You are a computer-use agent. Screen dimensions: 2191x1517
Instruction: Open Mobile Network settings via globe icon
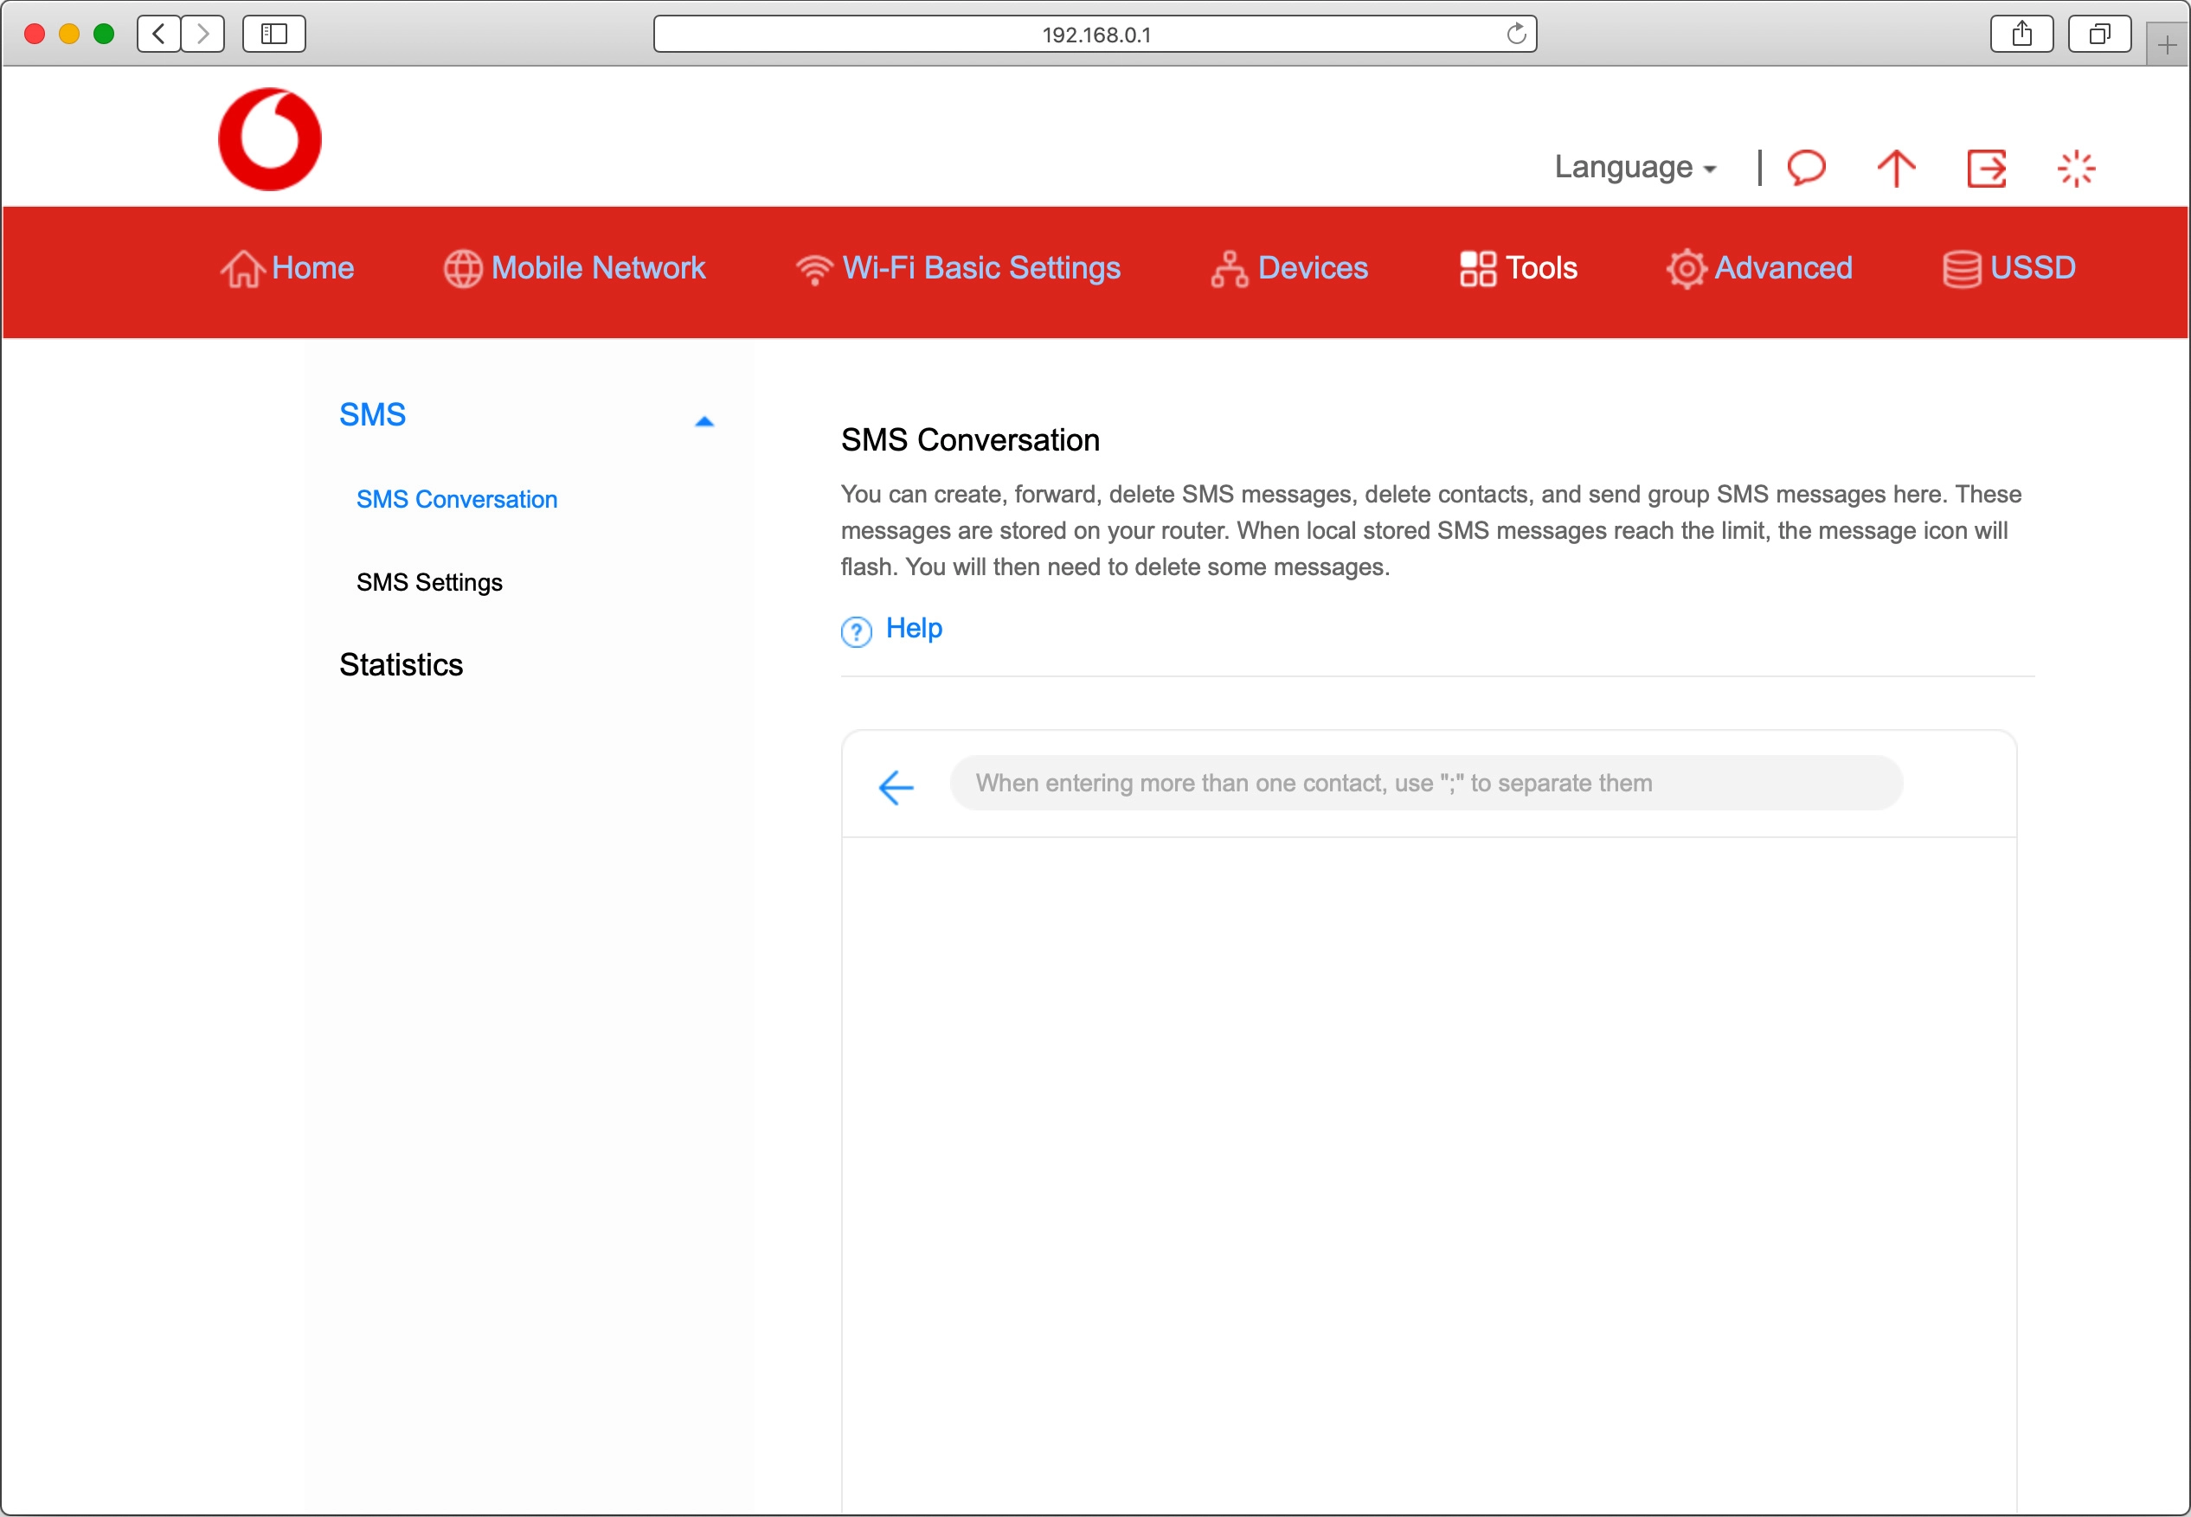click(463, 269)
